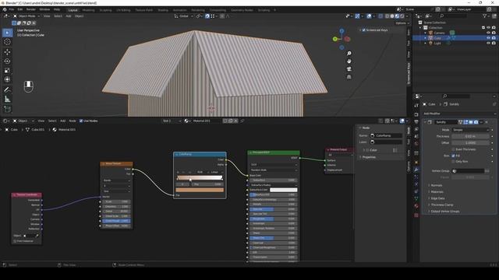Activate the Select Box tool

point(7,33)
